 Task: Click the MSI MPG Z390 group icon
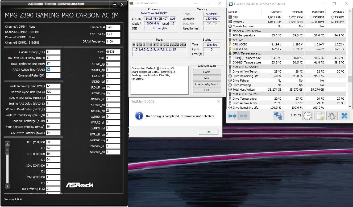point(230,31)
